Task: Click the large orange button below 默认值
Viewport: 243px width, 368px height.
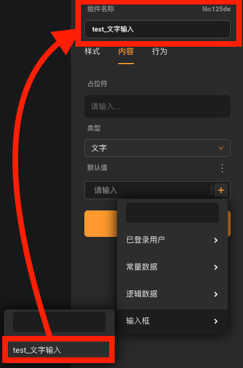Action: [x=157, y=223]
